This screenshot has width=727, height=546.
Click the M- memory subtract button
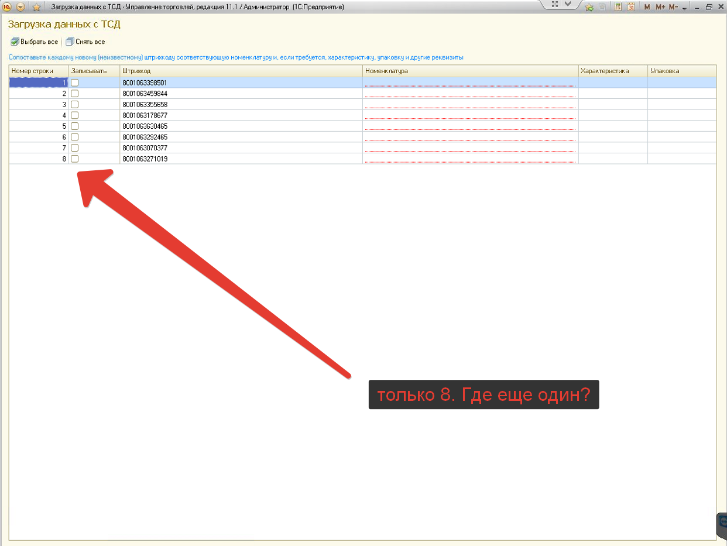tap(673, 7)
